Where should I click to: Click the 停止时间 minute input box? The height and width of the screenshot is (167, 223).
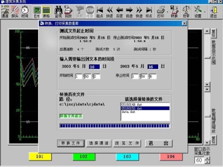[144, 76]
